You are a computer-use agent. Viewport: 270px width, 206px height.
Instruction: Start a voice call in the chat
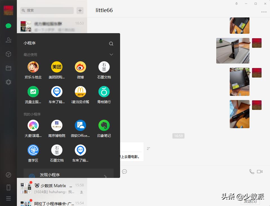tap(251, 171)
